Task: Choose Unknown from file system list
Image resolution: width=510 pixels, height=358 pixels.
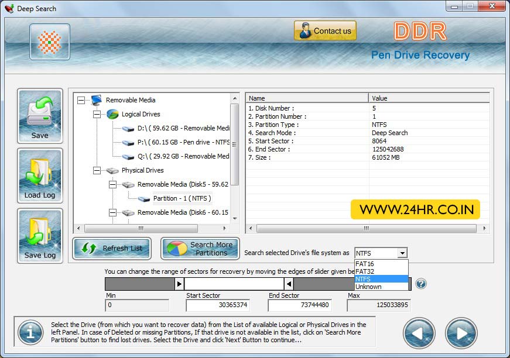Action: (x=381, y=287)
